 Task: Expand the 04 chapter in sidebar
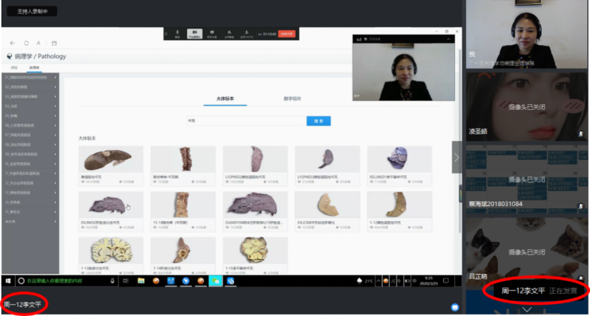coord(30,106)
